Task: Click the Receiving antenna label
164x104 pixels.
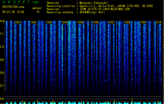Action: [x=60, y=12]
